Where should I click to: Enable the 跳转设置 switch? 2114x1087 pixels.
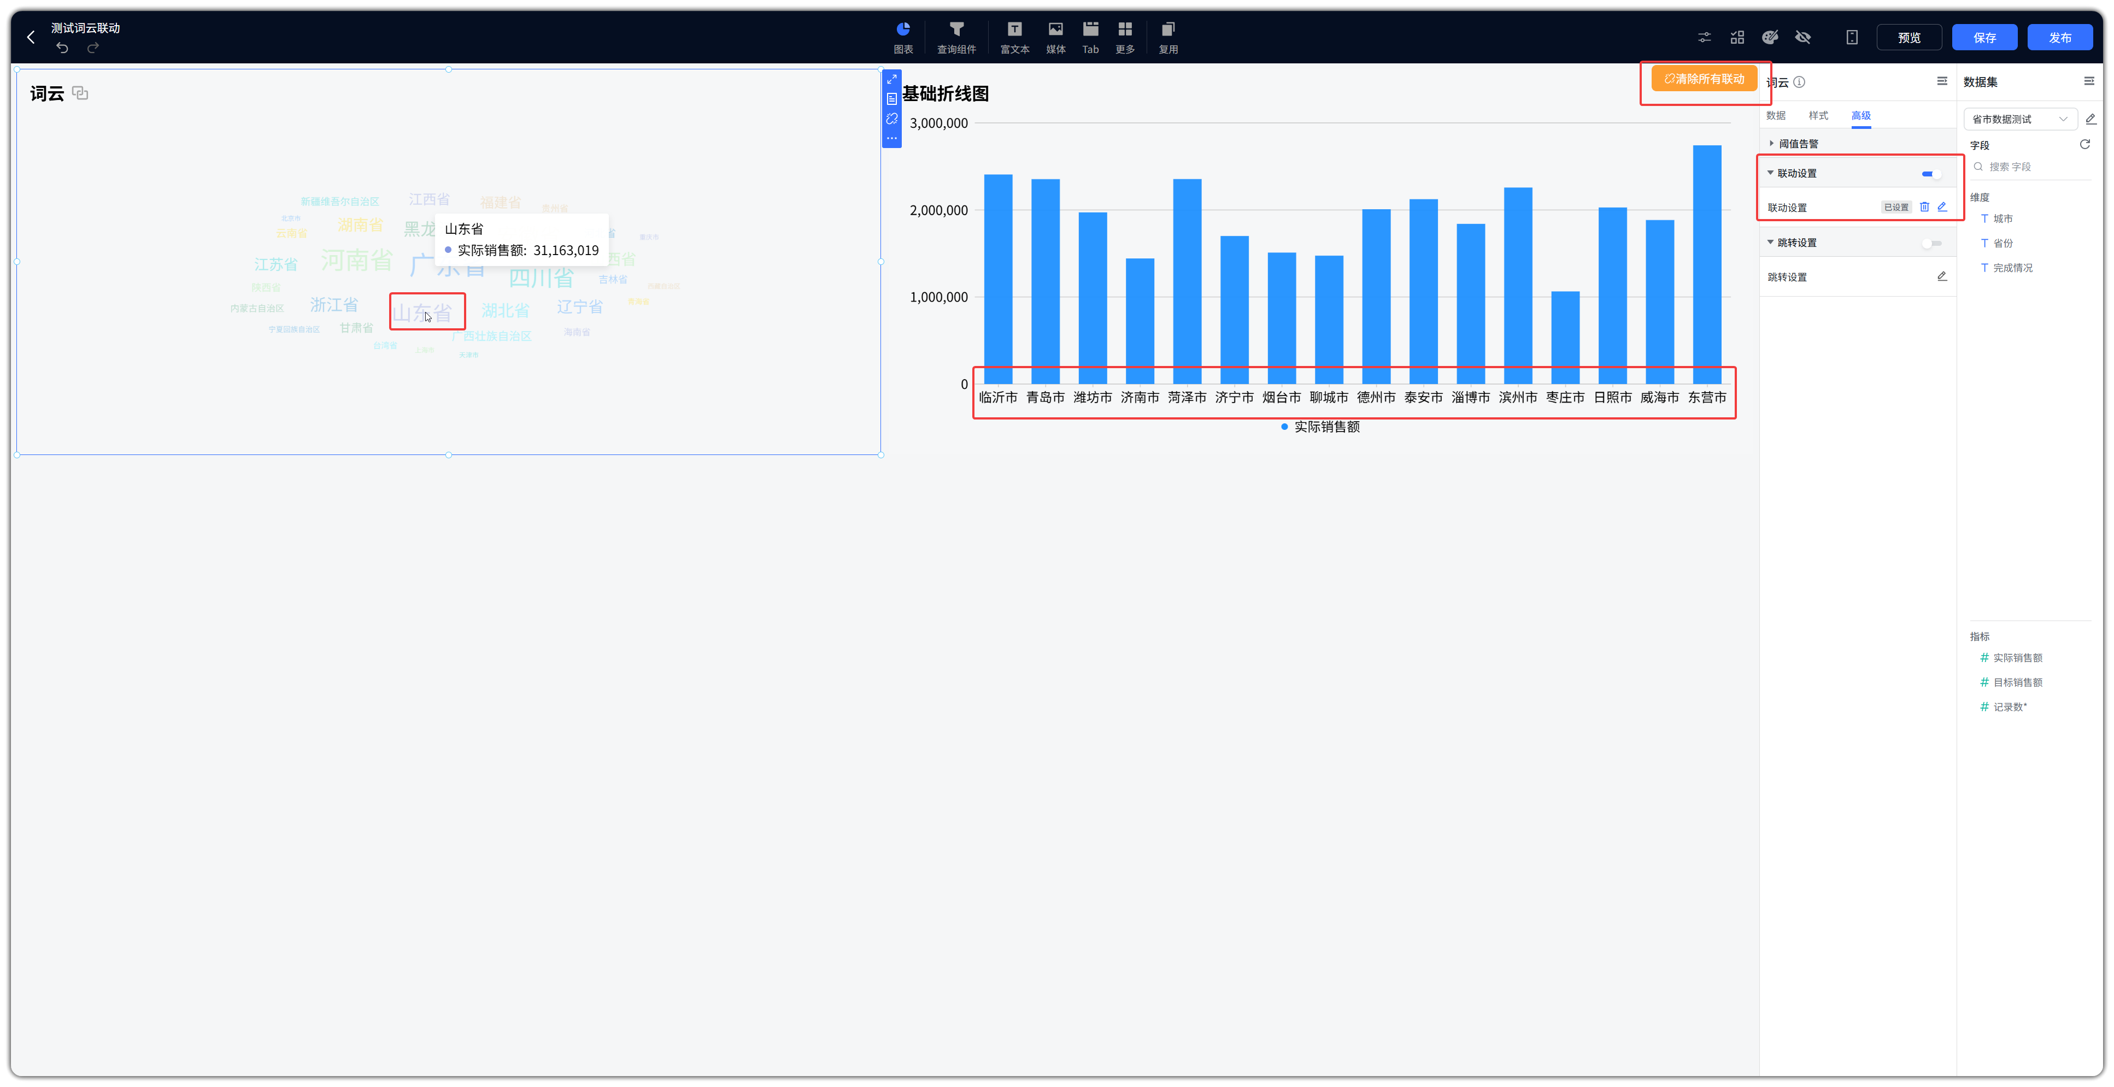pos(1931,243)
